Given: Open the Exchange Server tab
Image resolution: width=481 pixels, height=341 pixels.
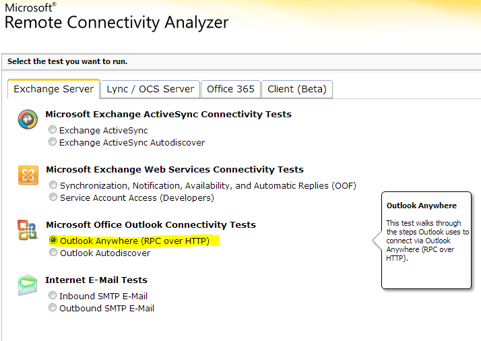Looking at the screenshot, I should click(x=54, y=89).
